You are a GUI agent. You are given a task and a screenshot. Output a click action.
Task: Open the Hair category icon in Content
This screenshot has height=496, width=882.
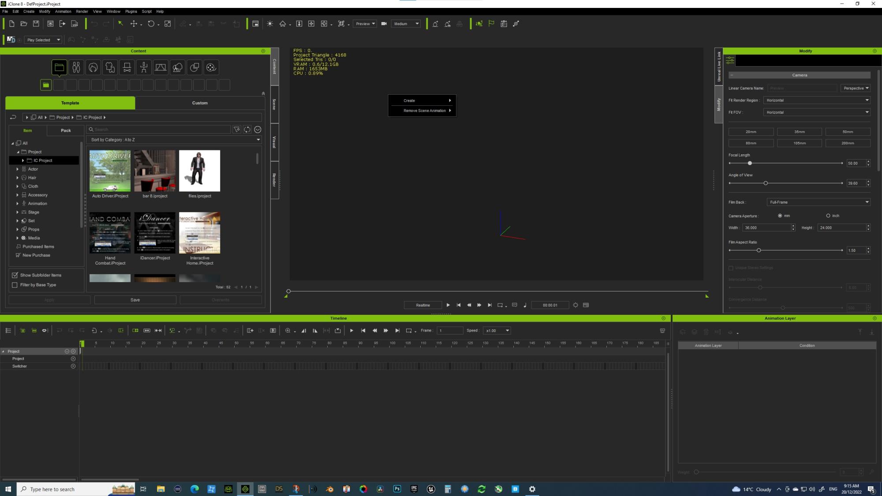coord(93,67)
